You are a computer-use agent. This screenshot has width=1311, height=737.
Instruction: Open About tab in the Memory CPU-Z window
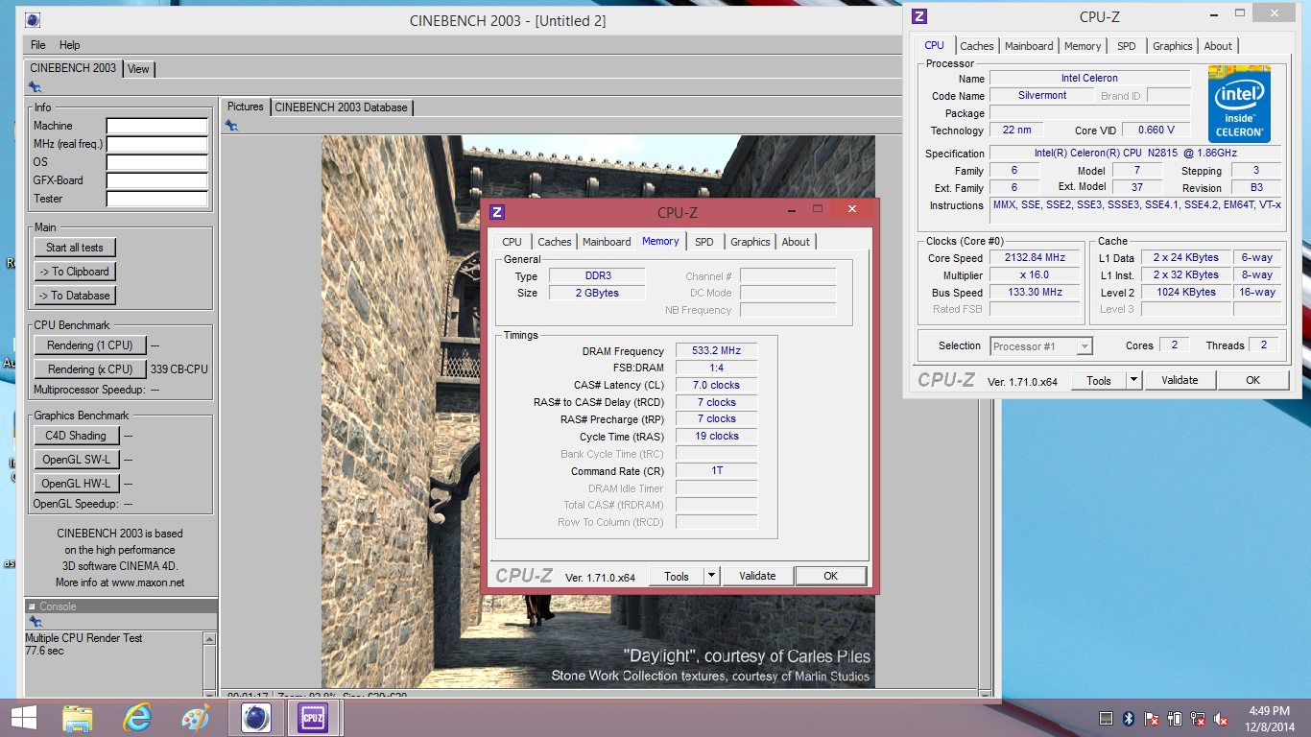pos(796,242)
